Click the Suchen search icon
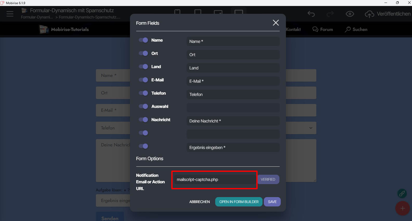This screenshot has height=221, width=412. [348, 29]
